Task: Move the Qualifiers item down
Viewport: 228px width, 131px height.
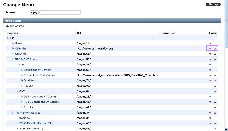Action: [x=210, y=81]
